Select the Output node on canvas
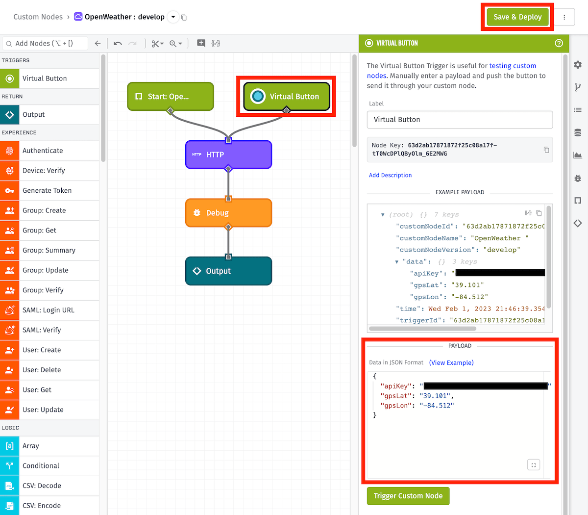 pyautogui.click(x=228, y=271)
